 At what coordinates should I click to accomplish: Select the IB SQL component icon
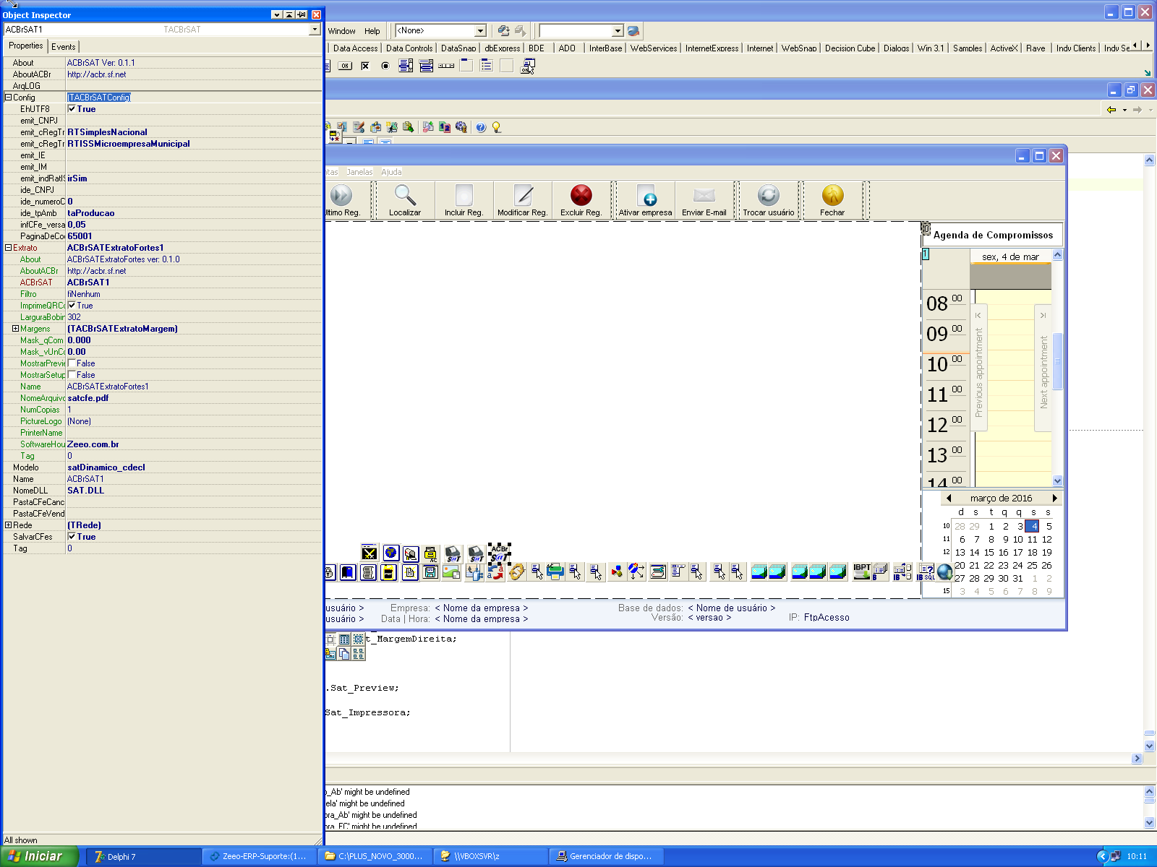click(x=926, y=572)
